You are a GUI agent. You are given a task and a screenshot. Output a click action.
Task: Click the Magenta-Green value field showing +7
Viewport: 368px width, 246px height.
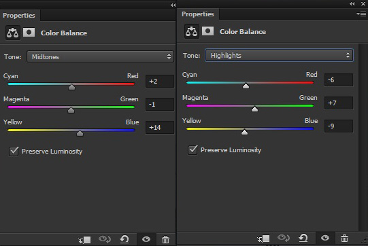tap(339, 103)
